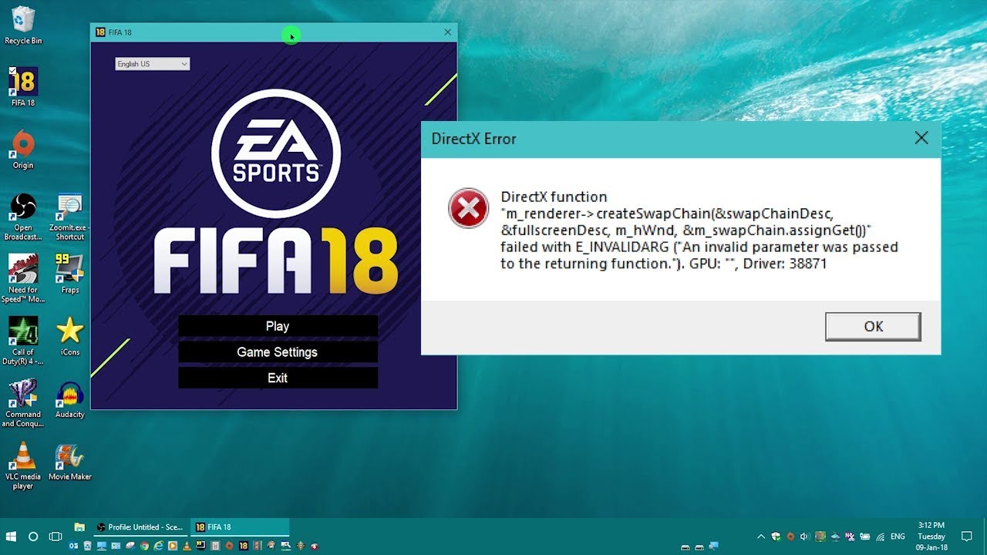Open the volume speaker tray icon
Viewport: 987px width, 555px height.
[805, 536]
